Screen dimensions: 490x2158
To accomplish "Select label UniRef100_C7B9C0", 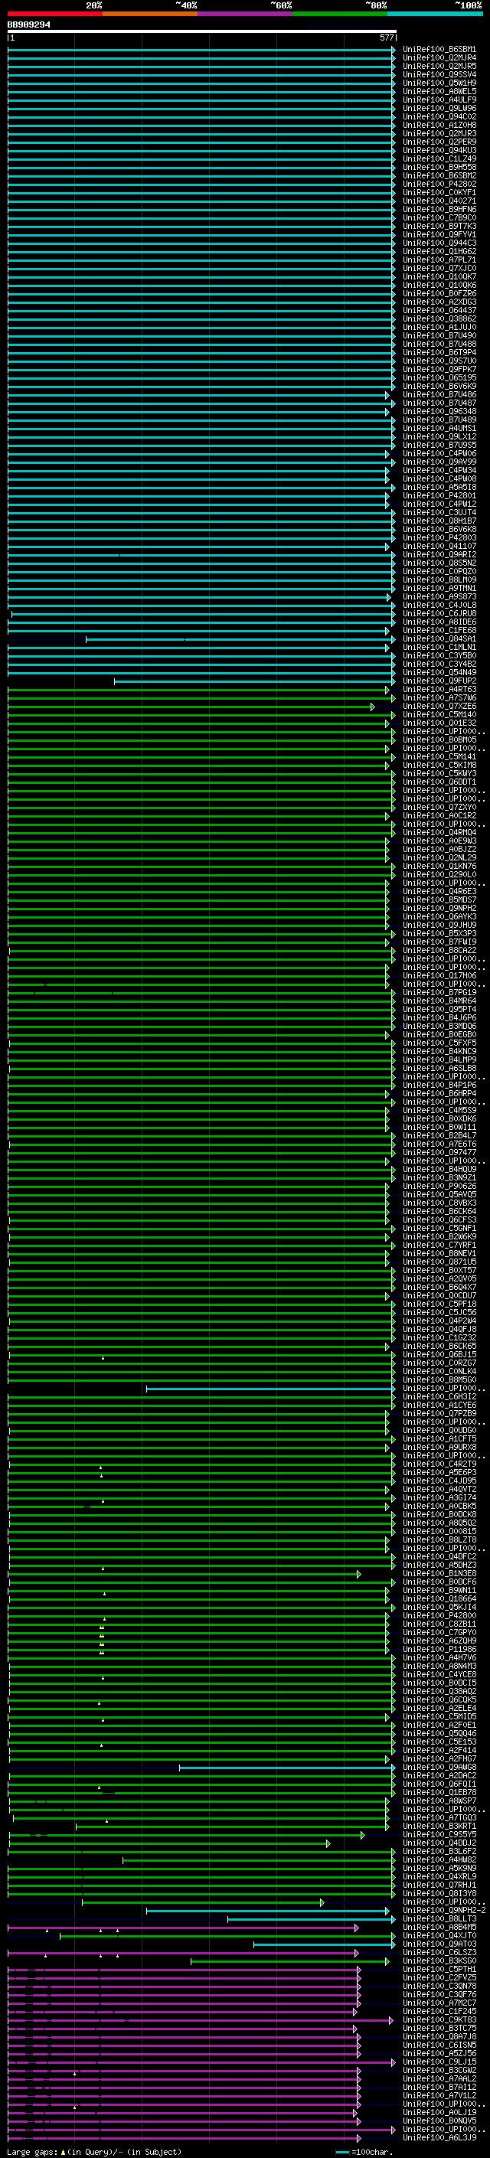I will click(439, 218).
